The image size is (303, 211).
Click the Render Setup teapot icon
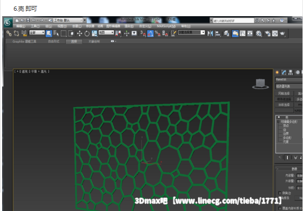(267, 33)
